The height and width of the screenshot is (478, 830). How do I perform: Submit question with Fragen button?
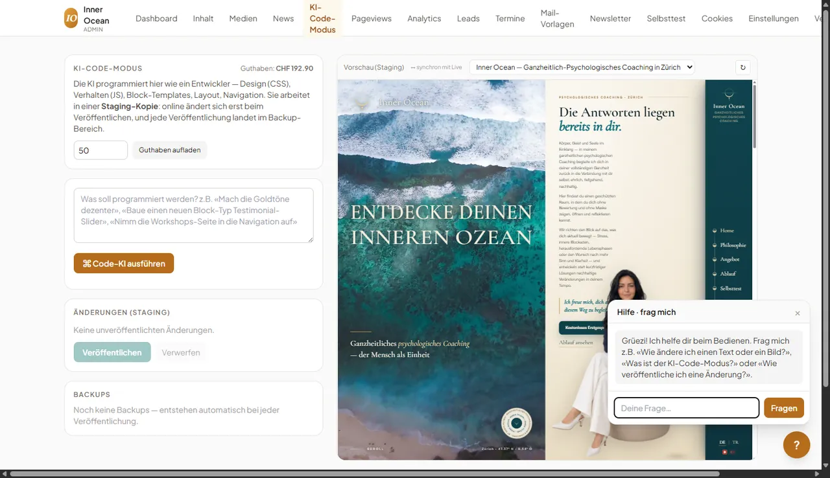tap(784, 408)
